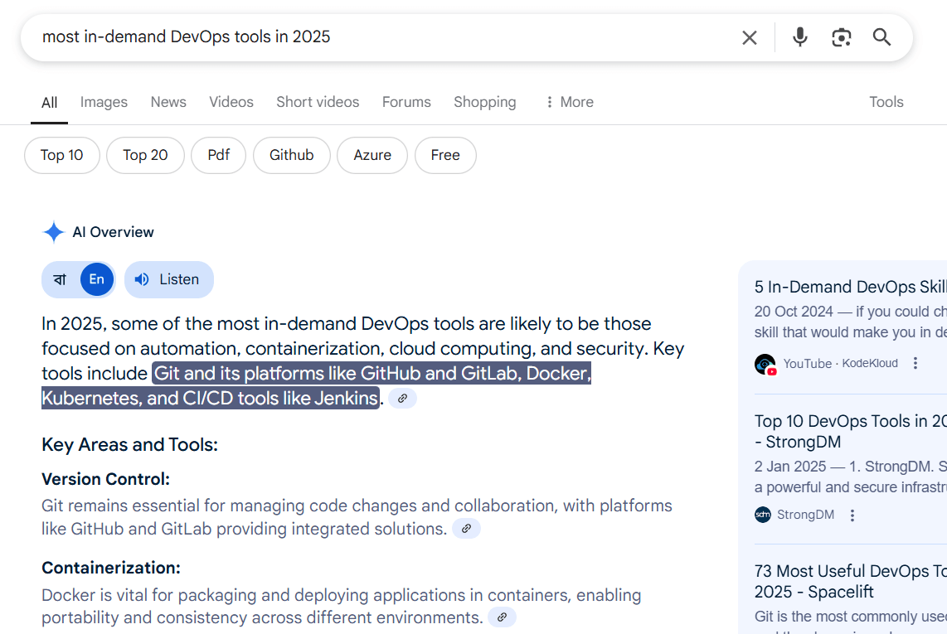Apply the Github filter chip
Image resolution: width=947 pixels, height=634 pixels.
tap(292, 155)
